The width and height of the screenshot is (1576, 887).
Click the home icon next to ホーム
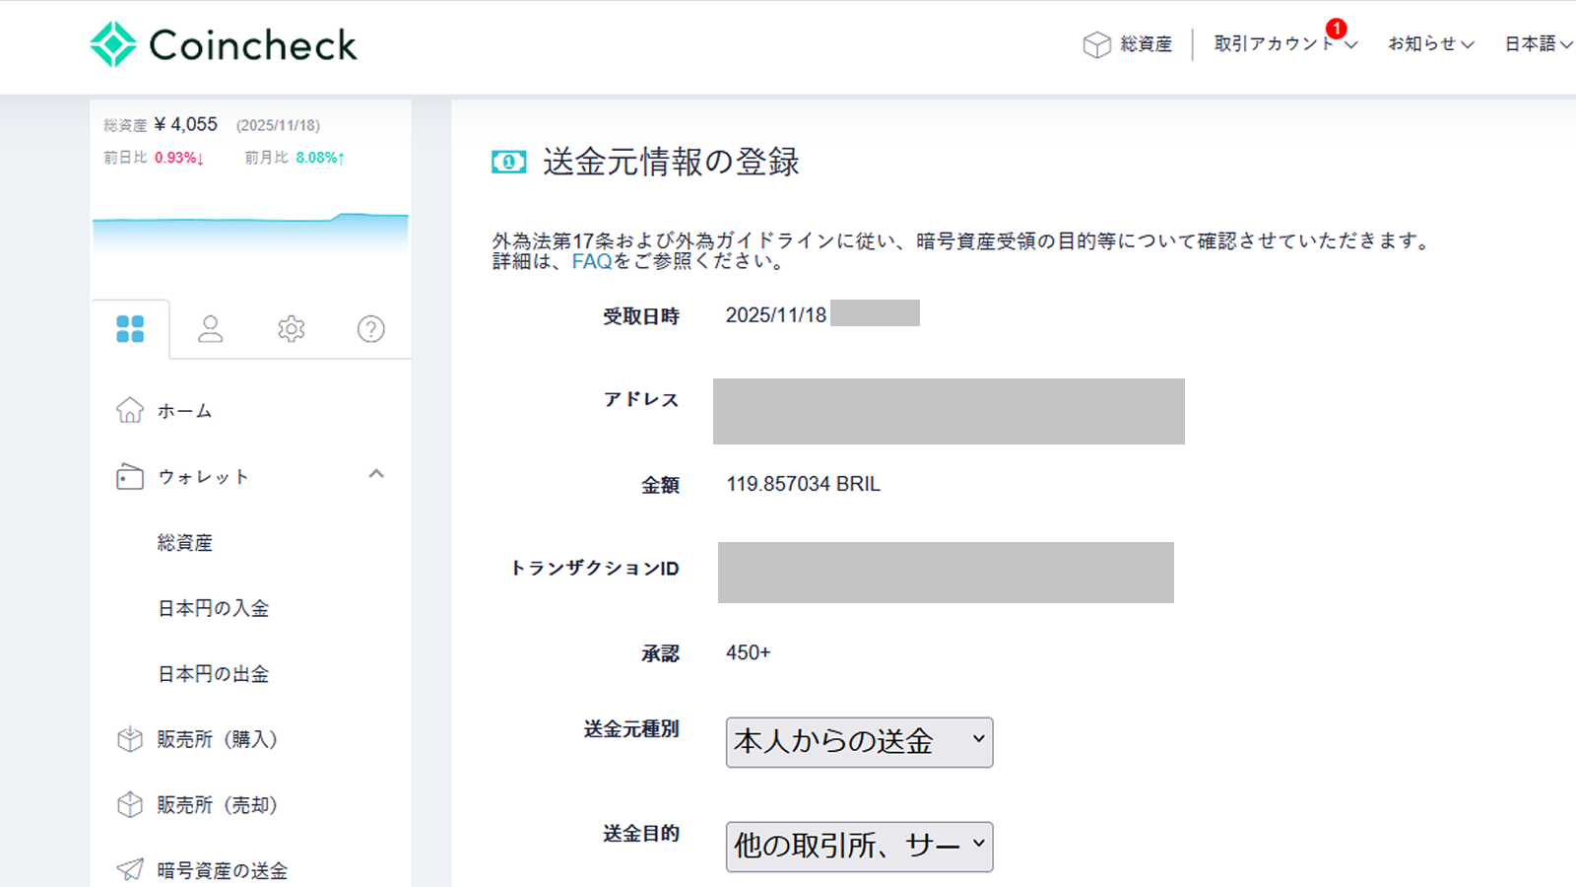tap(129, 411)
